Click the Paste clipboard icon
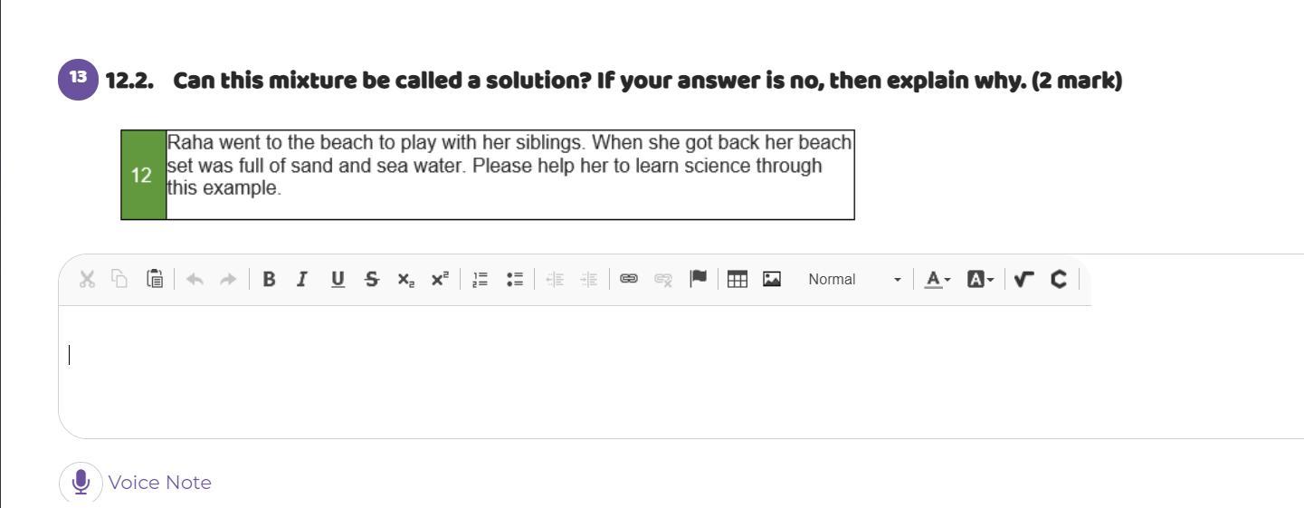The height and width of the screenshot is (508, 1304). point(155,279)
